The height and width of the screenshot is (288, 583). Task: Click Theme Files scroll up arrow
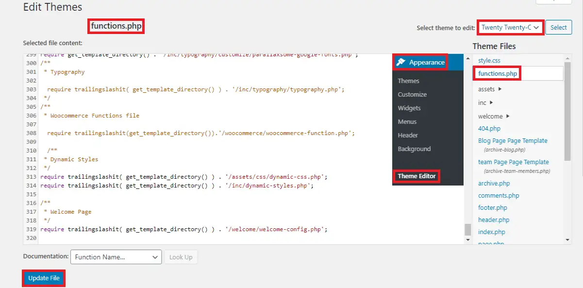pos(568,58)
